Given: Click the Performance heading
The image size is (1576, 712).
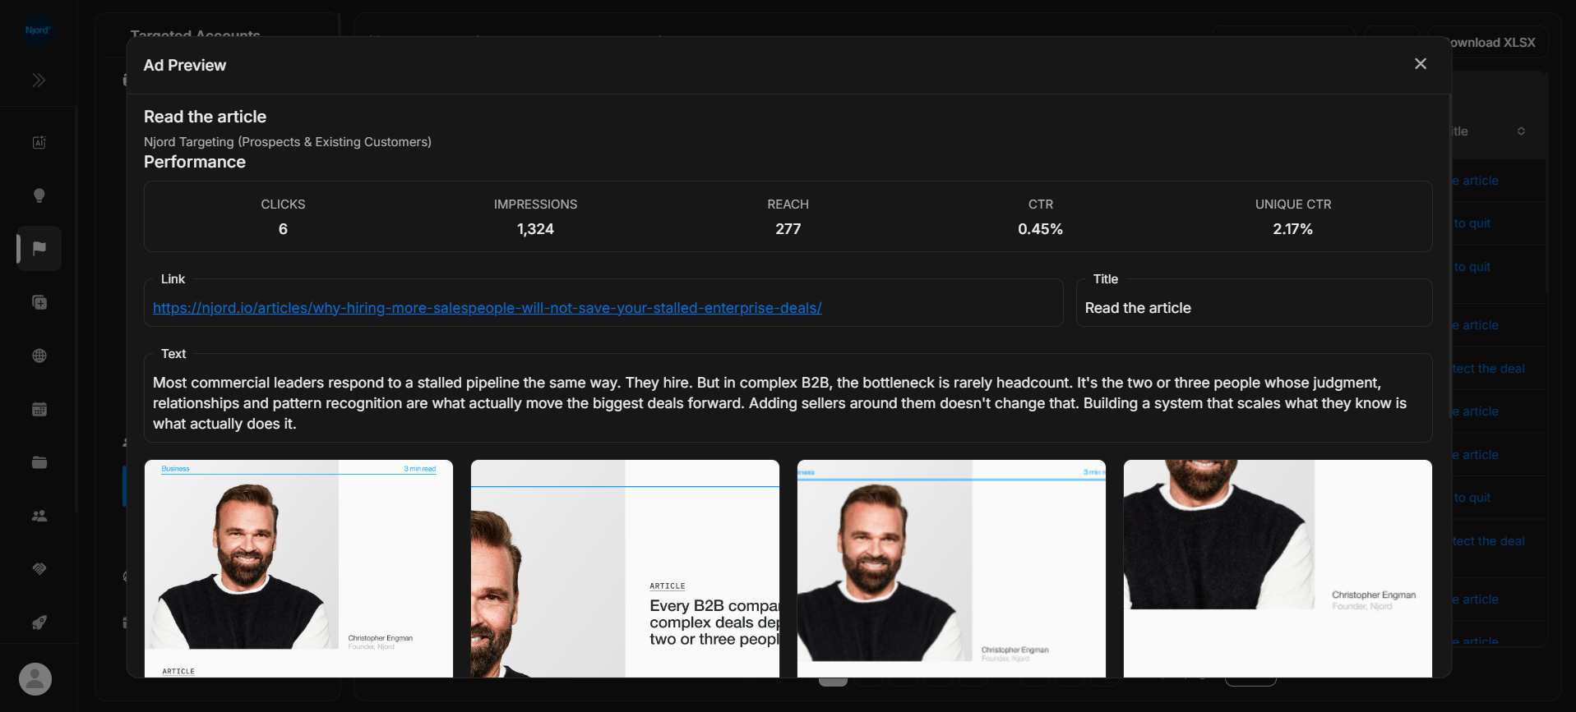Looking at the screenshot, I should coord(195,162).
